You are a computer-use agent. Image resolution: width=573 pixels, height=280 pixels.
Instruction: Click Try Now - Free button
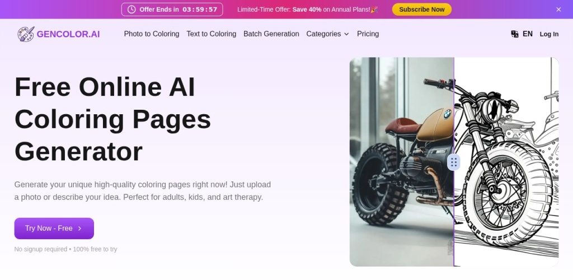pyautogui.click(x=54, y=228)
